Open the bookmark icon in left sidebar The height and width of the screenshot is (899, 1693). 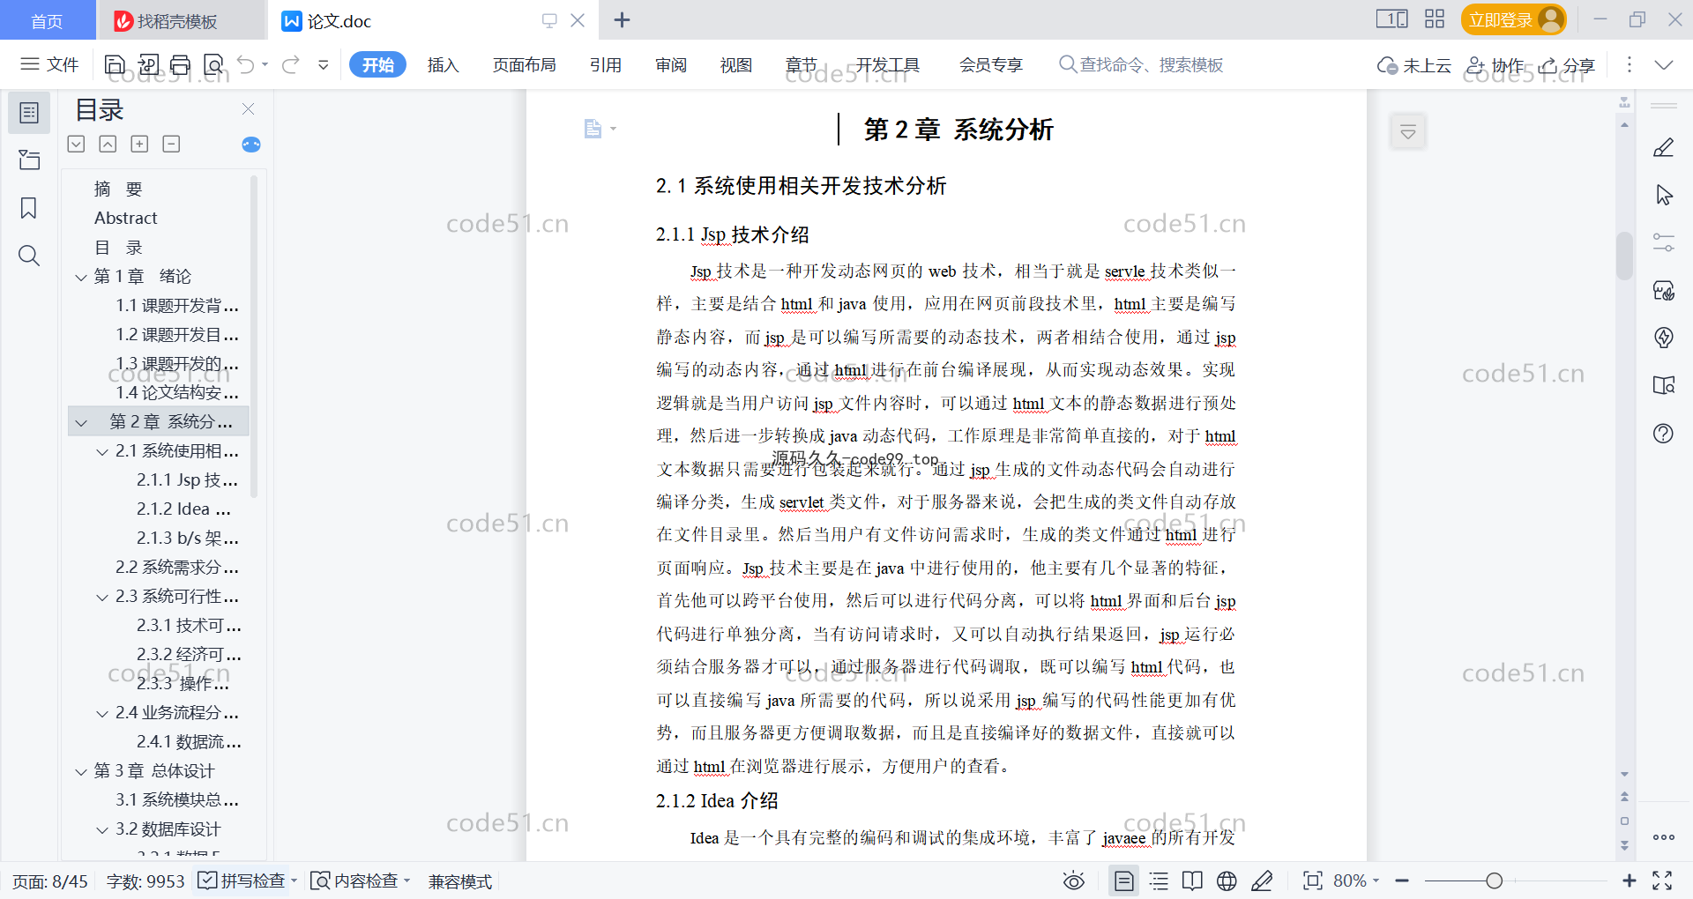tap(29, 208)
